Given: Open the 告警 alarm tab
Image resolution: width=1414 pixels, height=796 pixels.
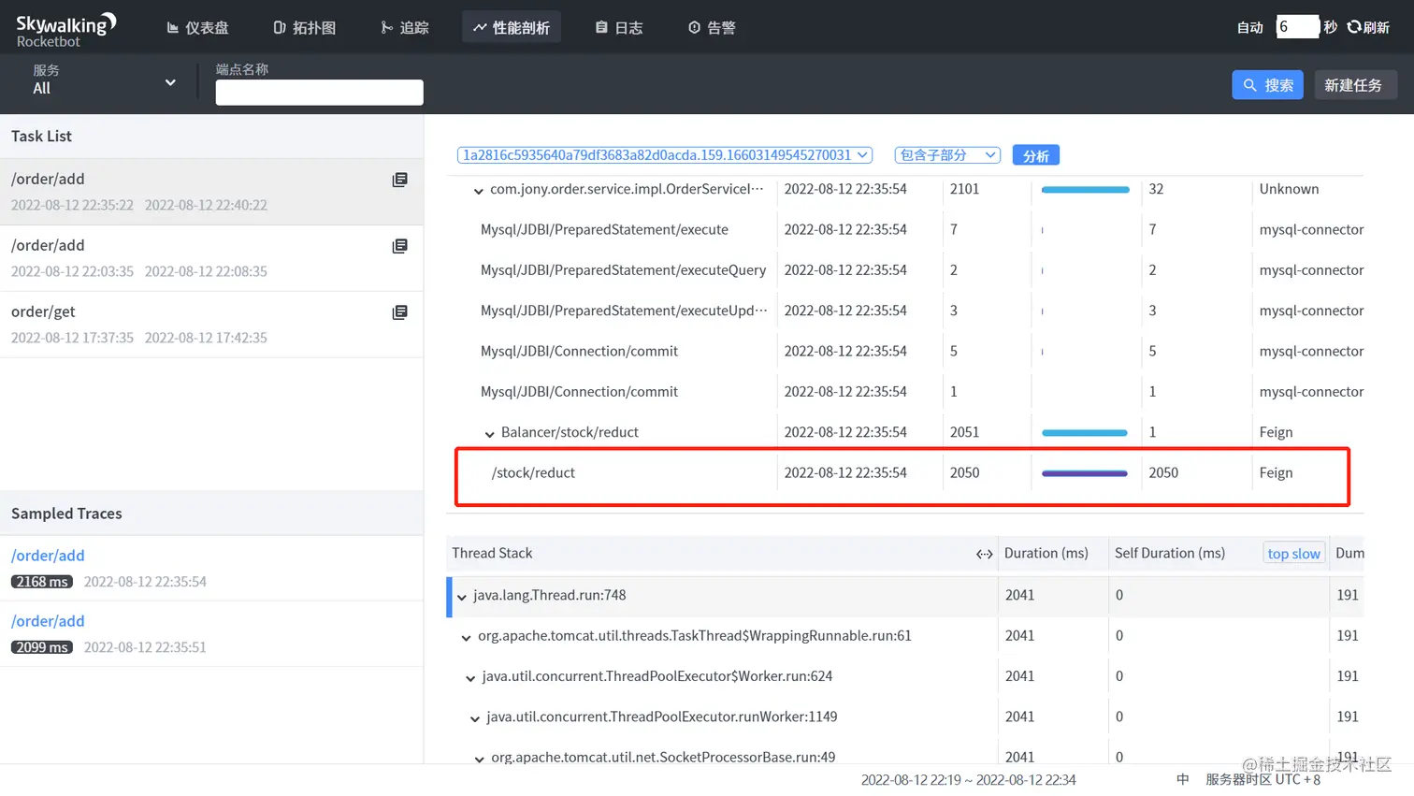Looking at the screenshot, I should [x=712, y=28].
